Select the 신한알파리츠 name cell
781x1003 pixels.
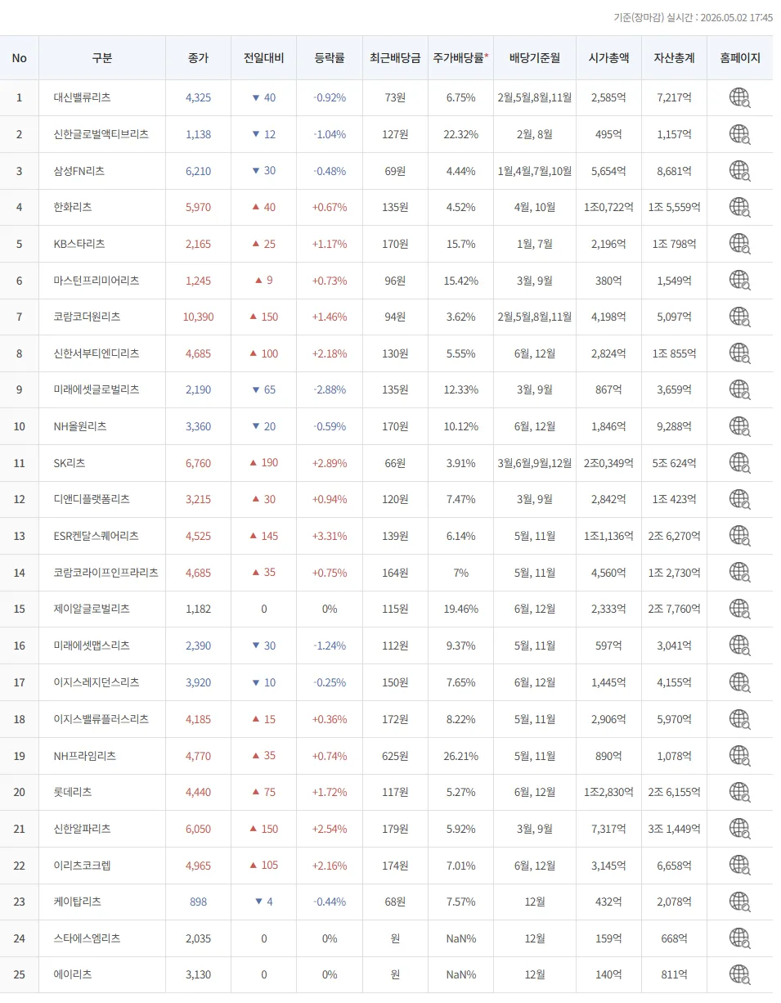(x=102, y=829)
